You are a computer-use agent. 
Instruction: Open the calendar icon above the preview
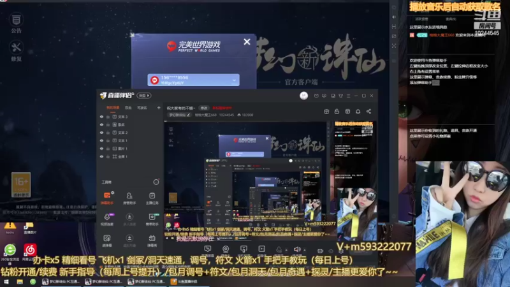(347, 111)
